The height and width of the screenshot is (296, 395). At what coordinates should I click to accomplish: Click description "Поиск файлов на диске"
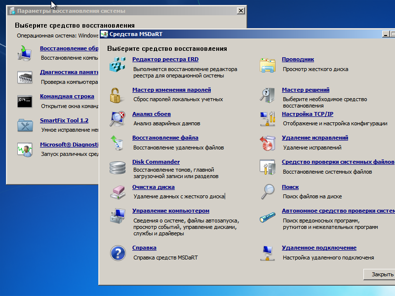coord(313,196)
